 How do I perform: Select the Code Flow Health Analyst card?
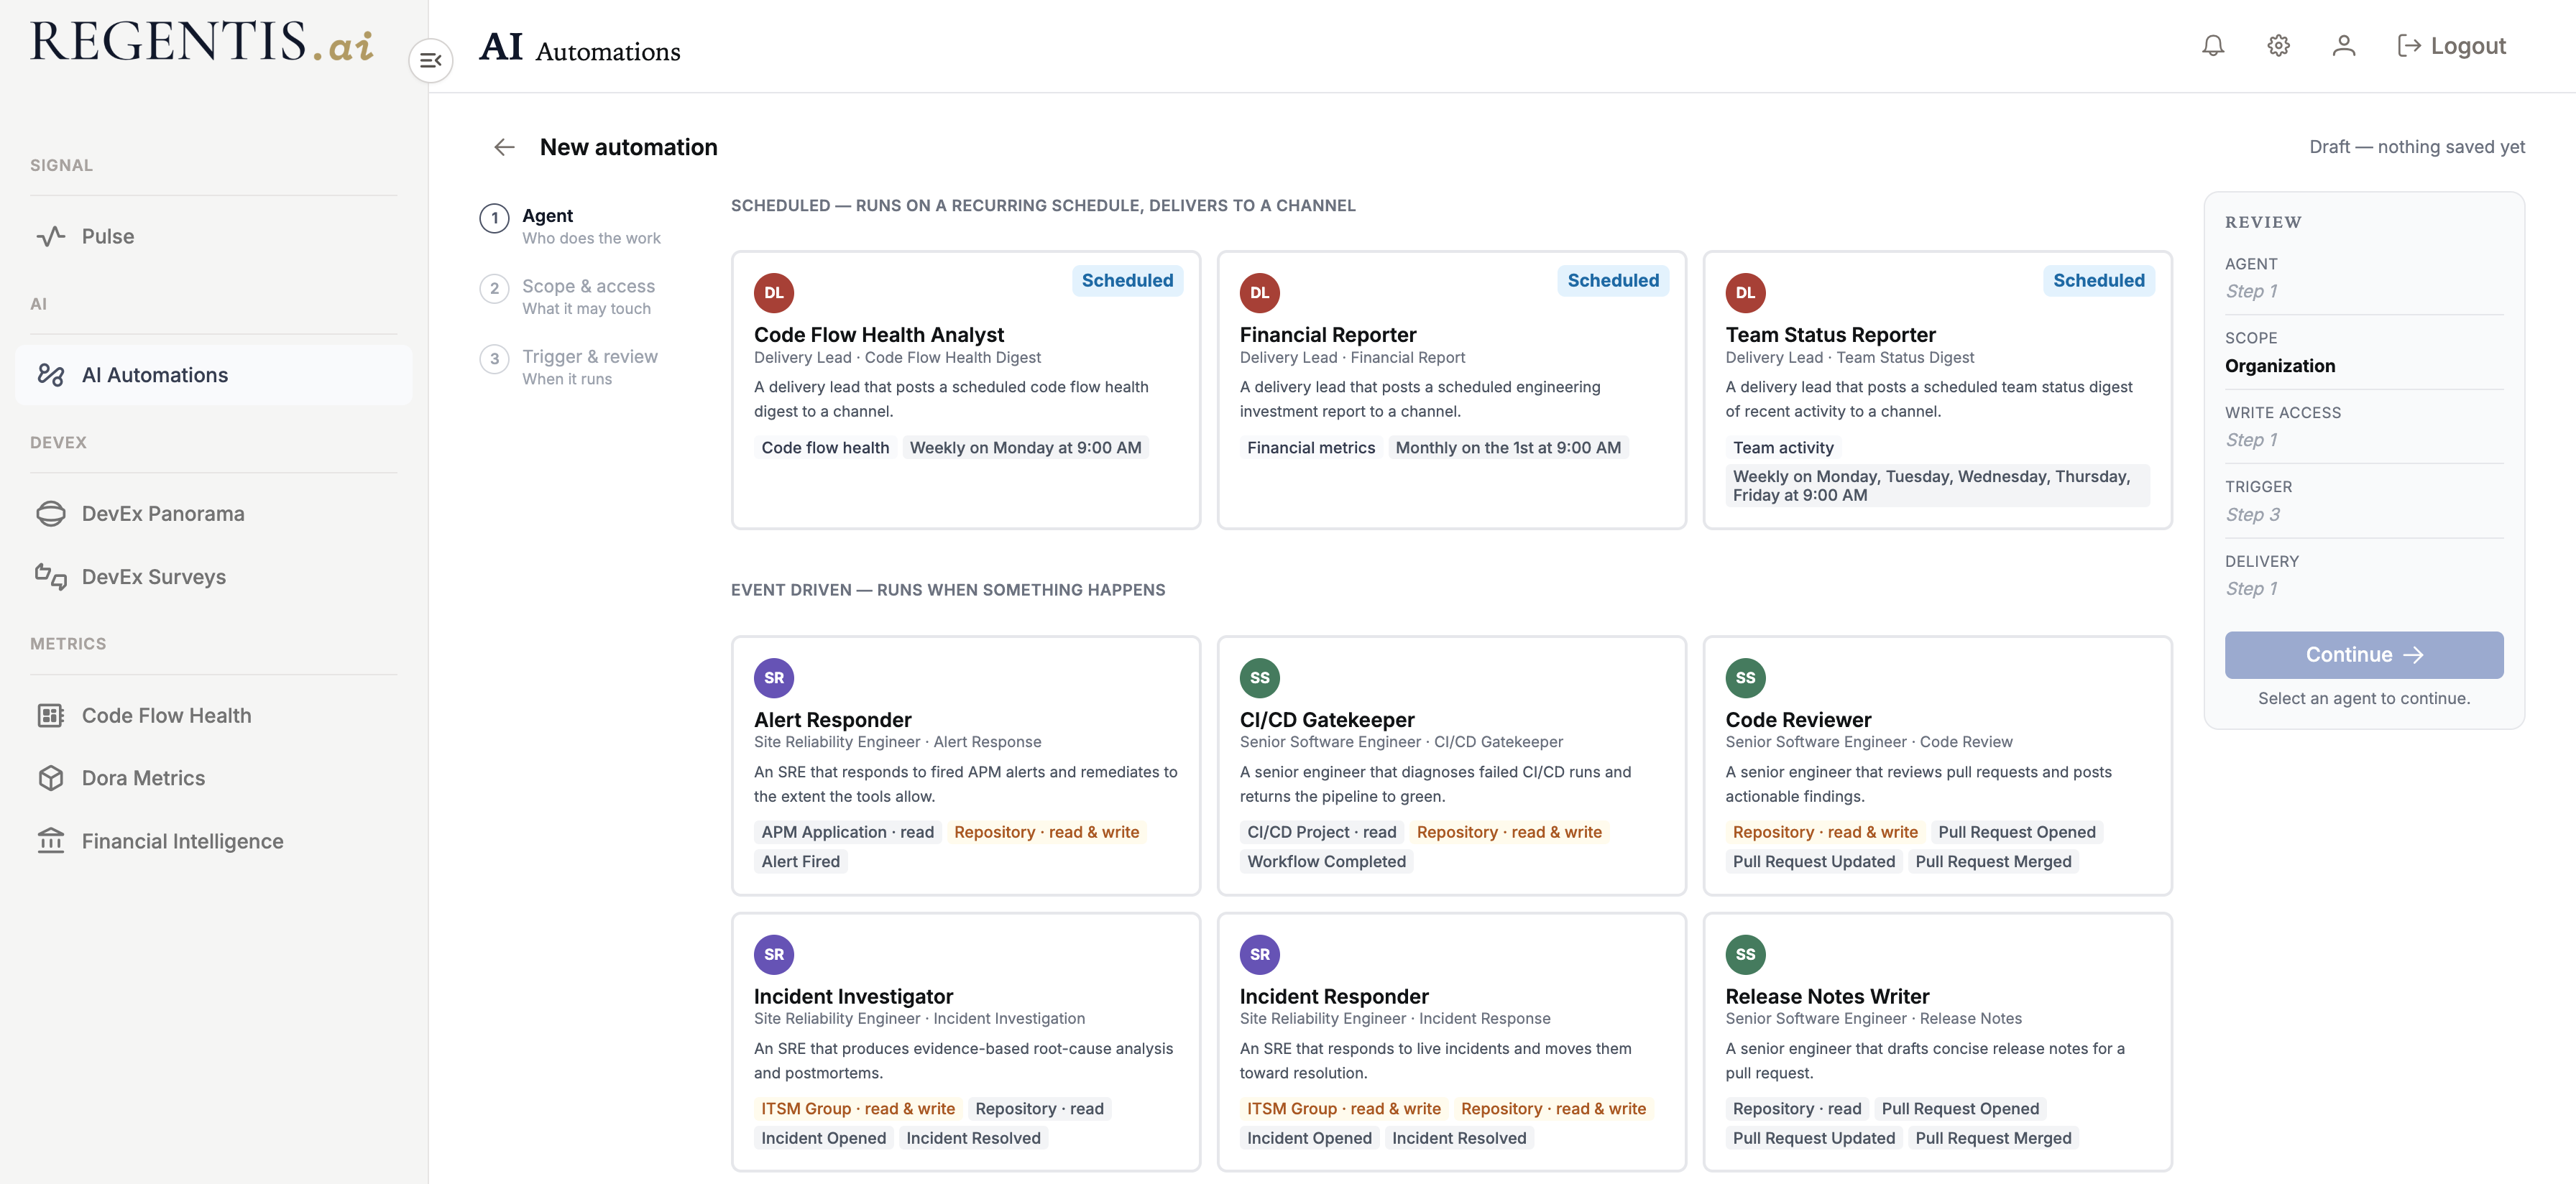pos(966,390)
